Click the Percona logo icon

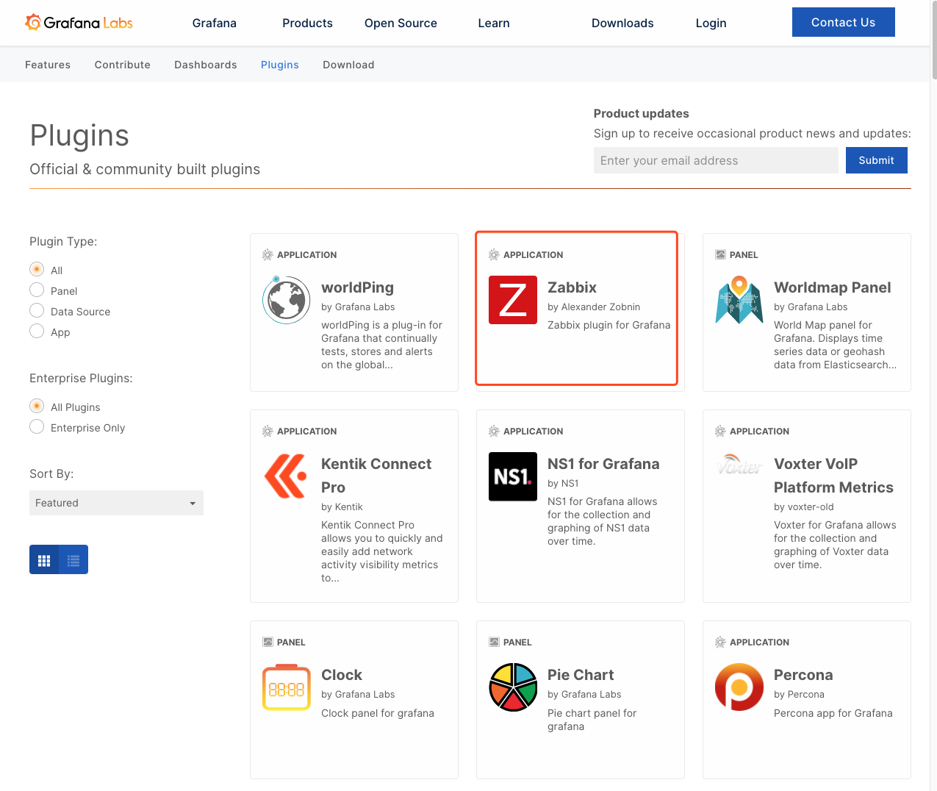click(739, 687)
